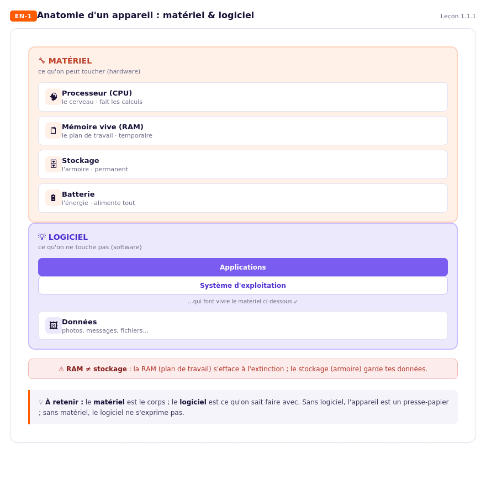Open the Mémoire vive (RAM) card
The image size is (486, 479).
click(x=243, y=130)
